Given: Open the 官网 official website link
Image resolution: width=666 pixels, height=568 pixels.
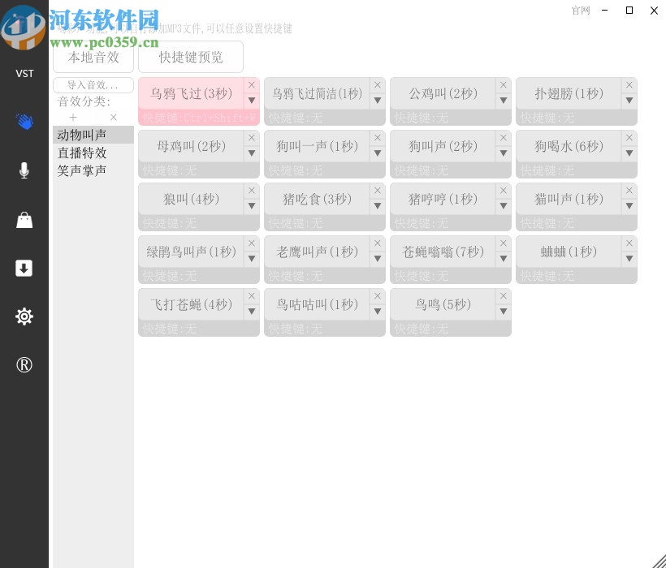Looking at the screenshot, I should pos(581,11).
